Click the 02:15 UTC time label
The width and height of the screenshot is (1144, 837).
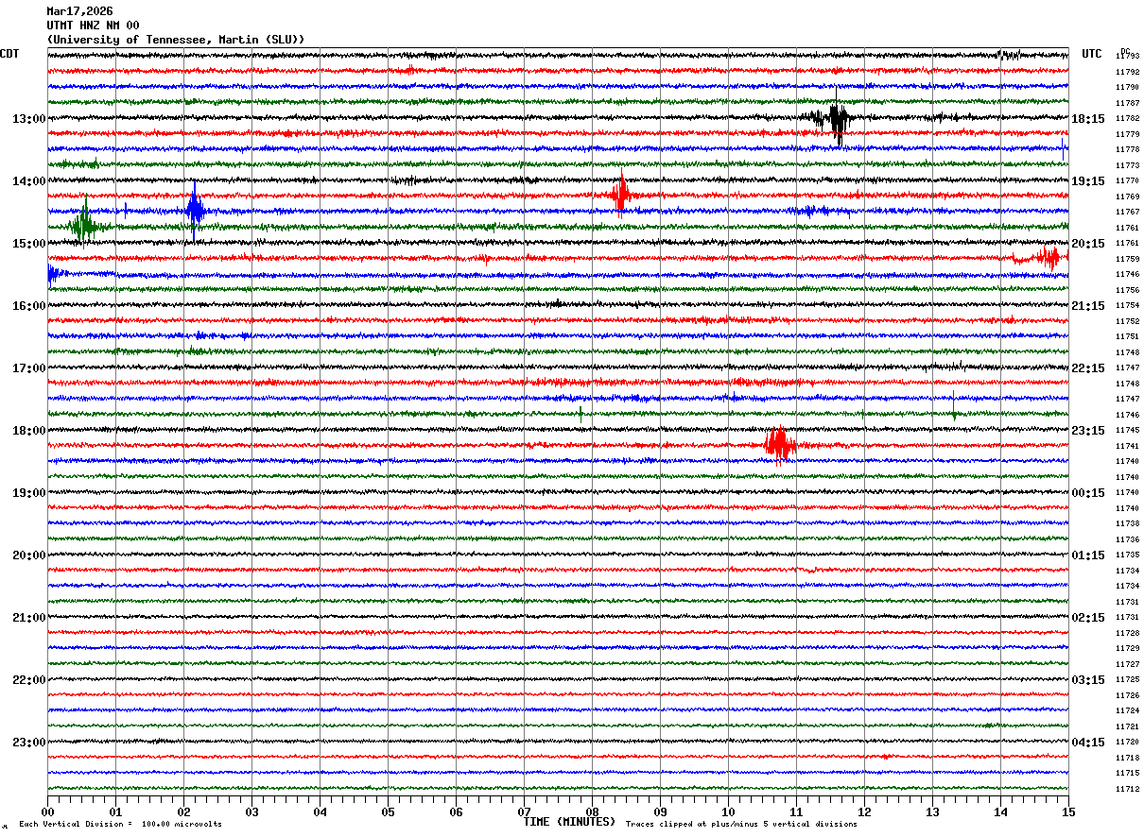[x=1088, y=617]
